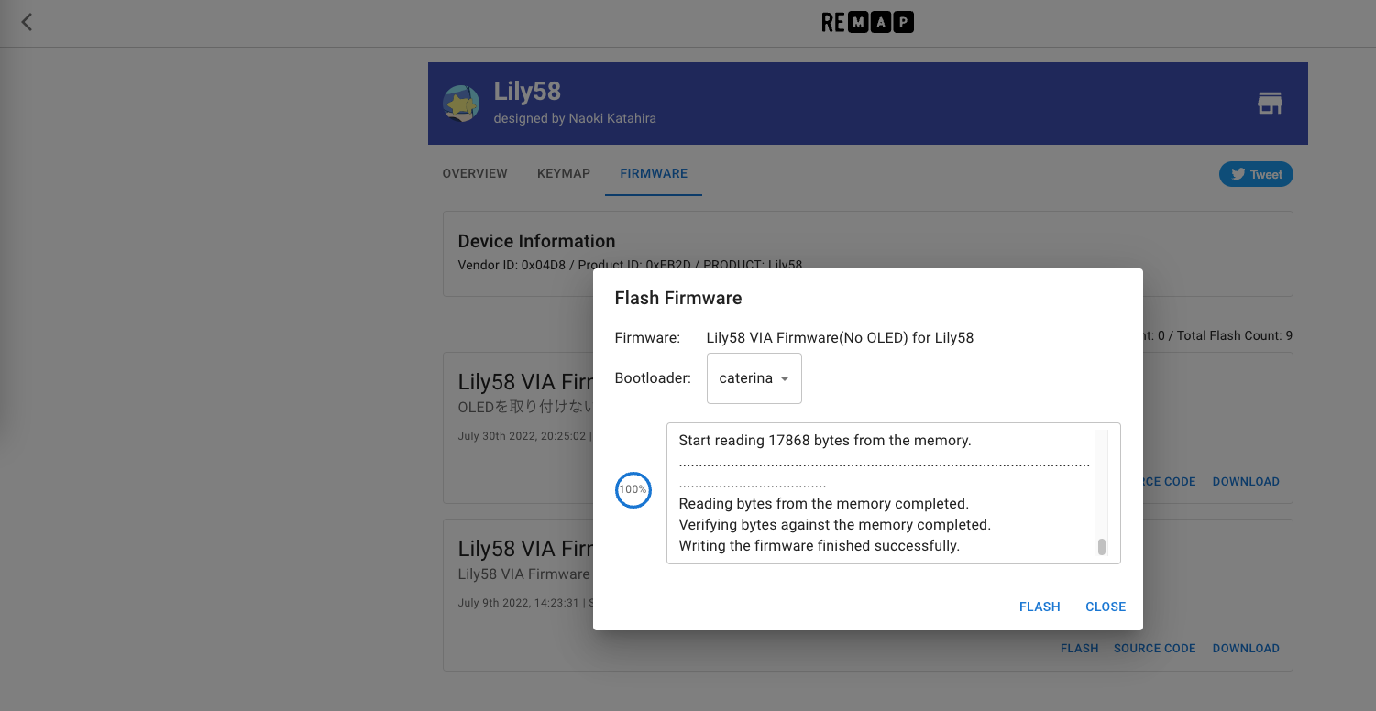The height and width of the screenshot is (711, 1376).
Task: Share via the Tweet button
Action: pos(1255,174)
